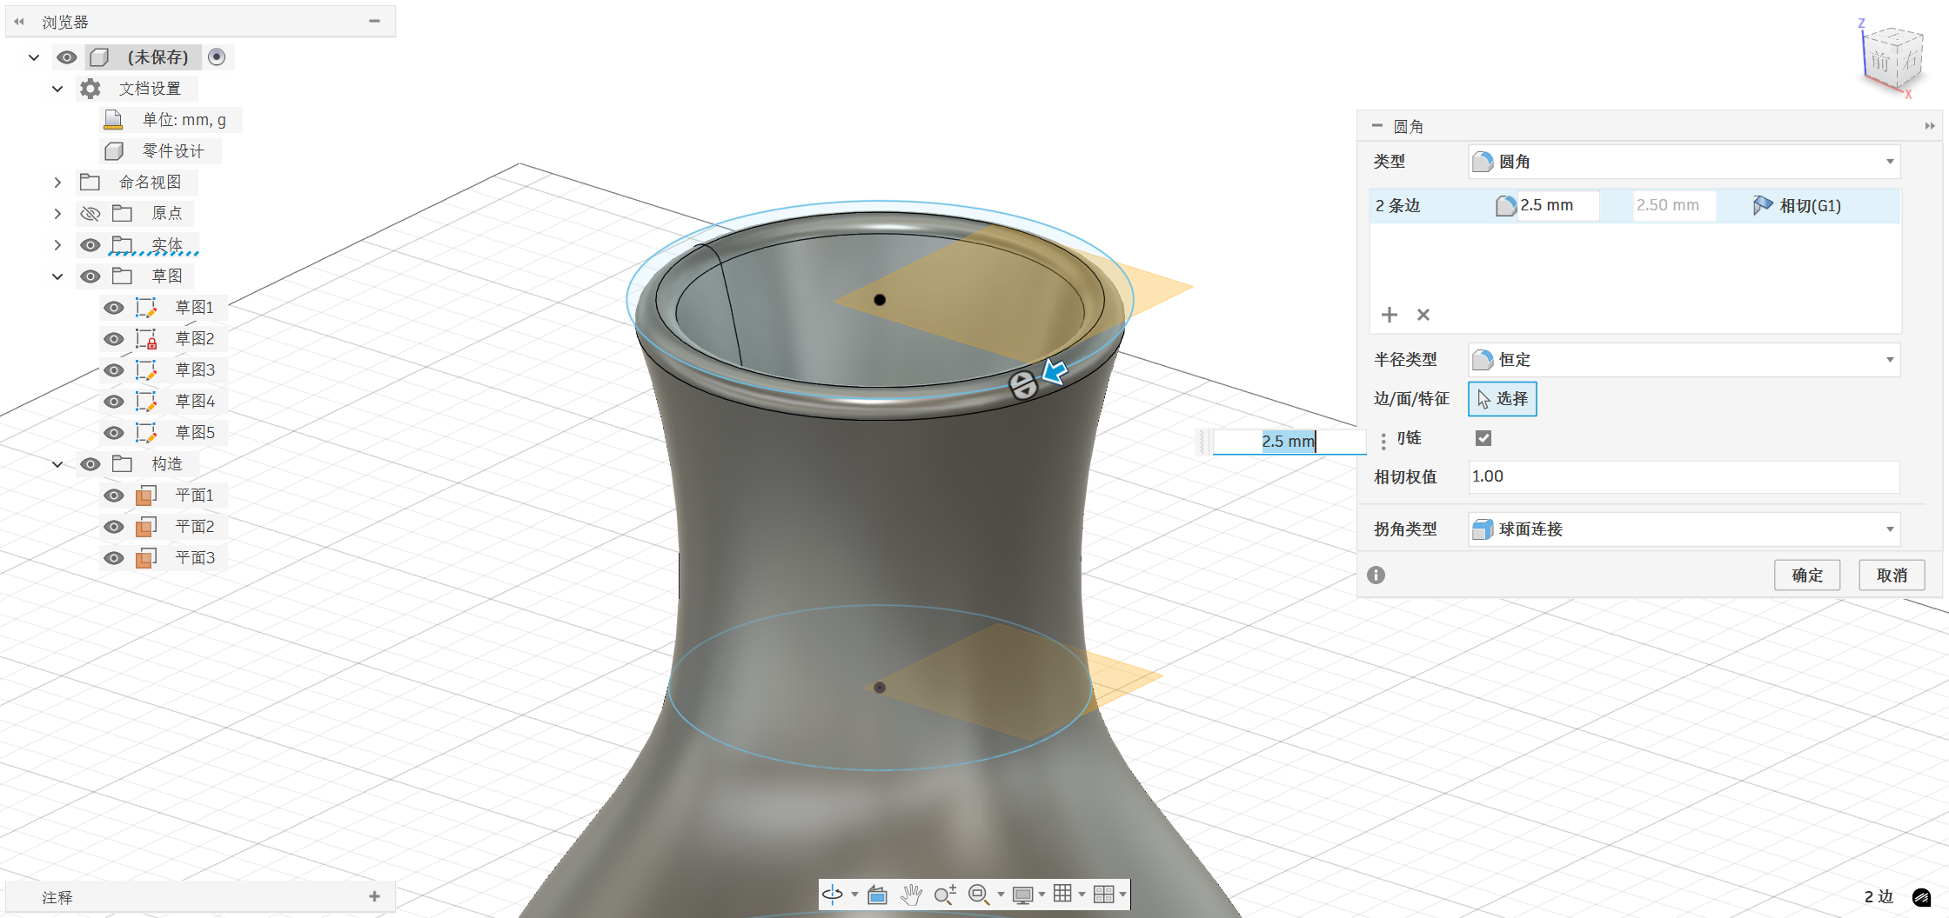The width and height of the screenshot is (1949, 918).
Task: Select 草图2 in the browser tree
Action: click(195, 339)
